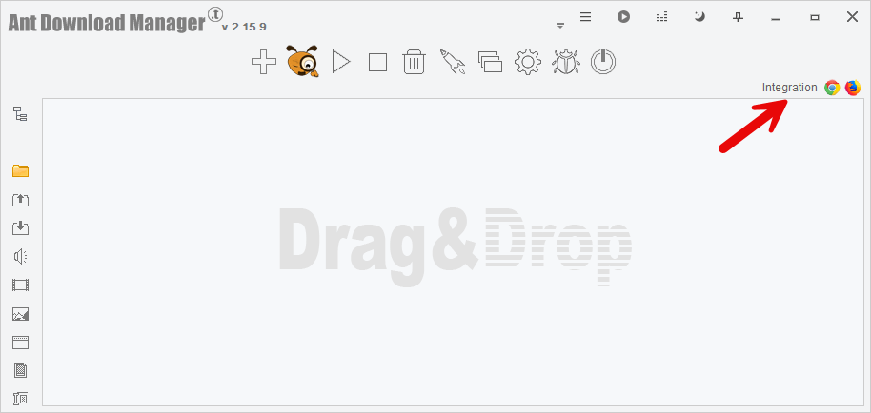This screenshot has width=871, height=413.
Task: Toggle night mode moon icon
Action: click(x=699, y=17)
